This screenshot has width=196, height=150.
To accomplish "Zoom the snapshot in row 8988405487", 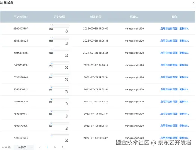I will coord(66,31).
